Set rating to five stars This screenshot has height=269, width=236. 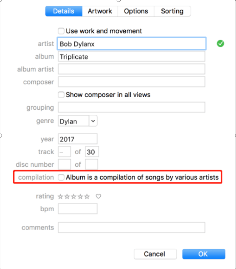[87, 196]
